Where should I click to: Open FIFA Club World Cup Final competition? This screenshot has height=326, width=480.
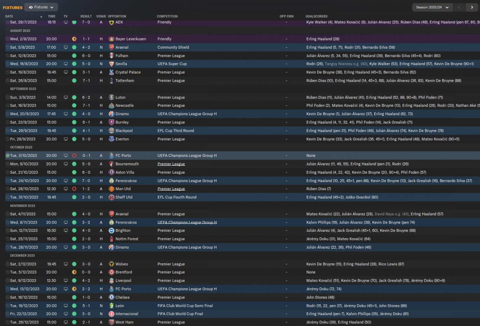click(x=180, y=314)
